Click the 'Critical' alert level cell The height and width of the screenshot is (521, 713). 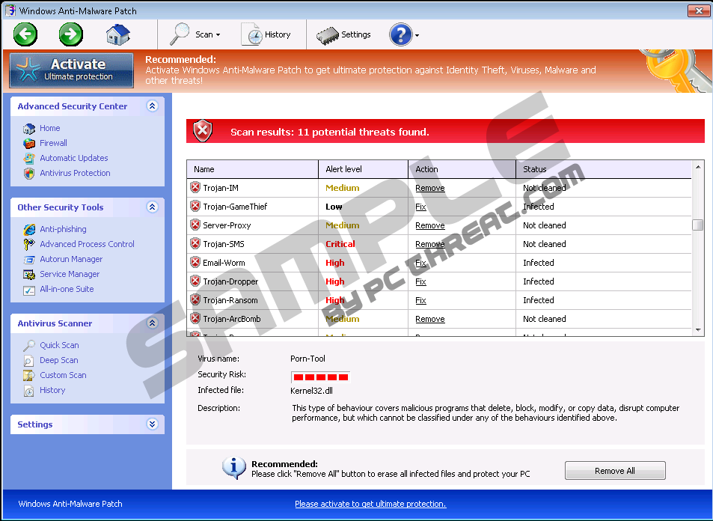[x=340, y=244]
